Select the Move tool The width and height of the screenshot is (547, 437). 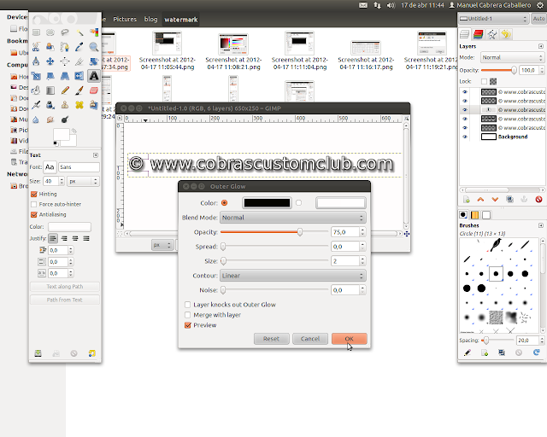50,61
